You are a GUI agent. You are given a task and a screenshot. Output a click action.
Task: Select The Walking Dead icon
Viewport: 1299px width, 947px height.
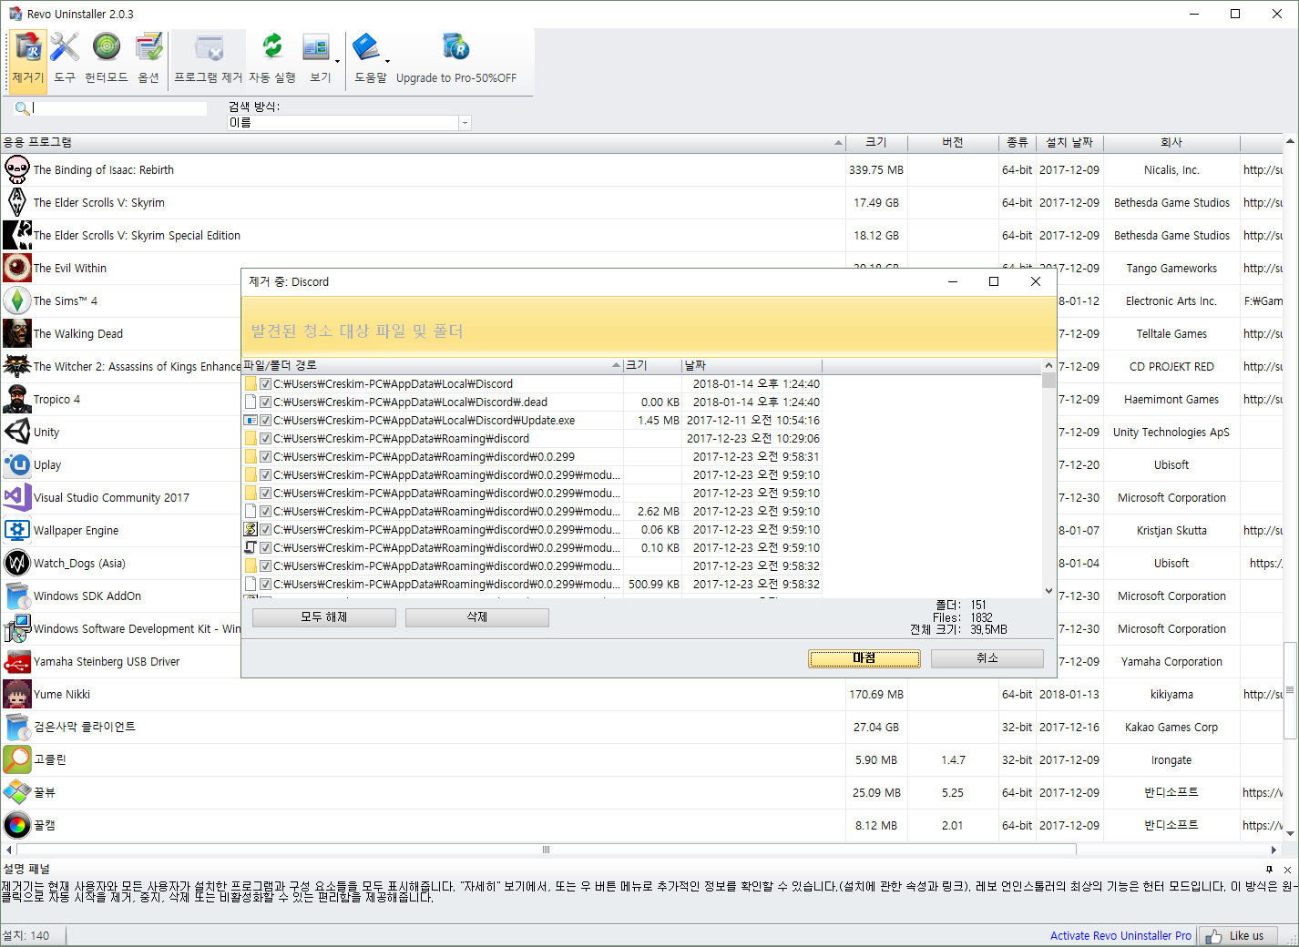(17, 333)
